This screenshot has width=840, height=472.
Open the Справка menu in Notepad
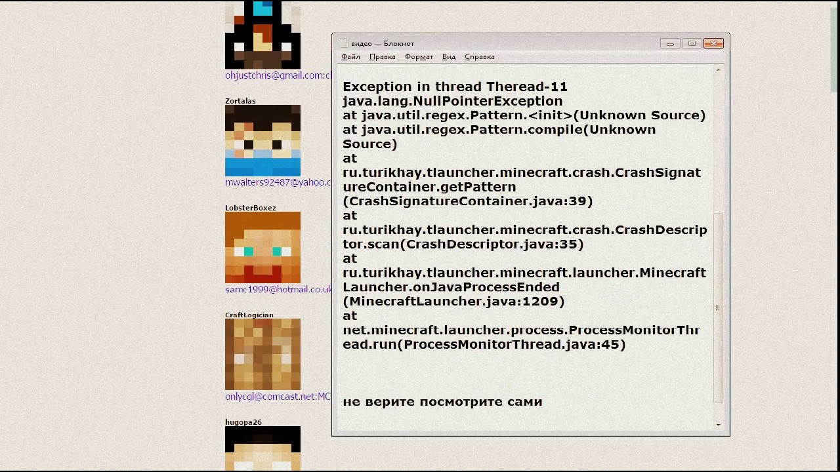[x=480, y=57]
